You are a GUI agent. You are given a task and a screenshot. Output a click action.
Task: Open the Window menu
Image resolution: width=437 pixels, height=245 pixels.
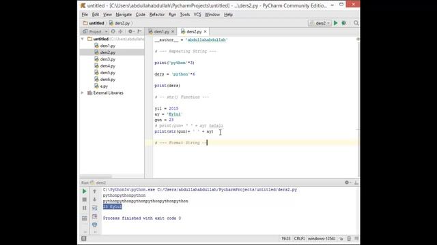pos(212,14)
